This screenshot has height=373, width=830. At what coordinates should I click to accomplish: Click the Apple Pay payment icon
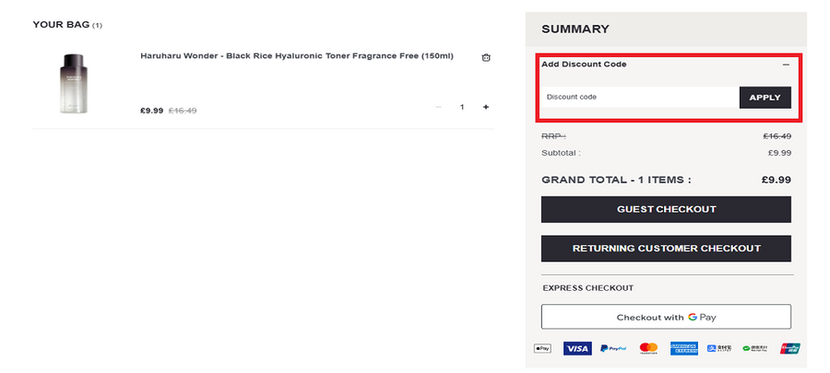click(542, 348)
